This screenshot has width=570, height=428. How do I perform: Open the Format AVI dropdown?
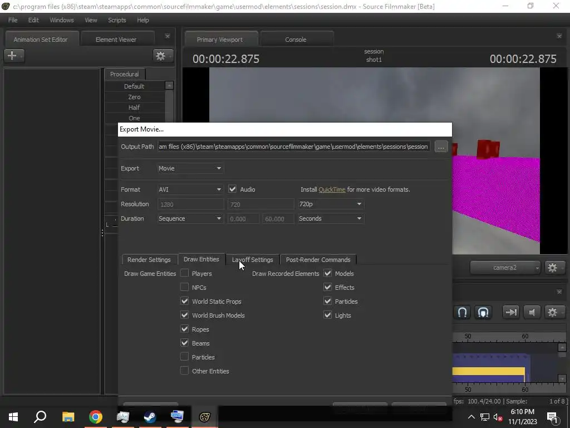tap(190, 189)
